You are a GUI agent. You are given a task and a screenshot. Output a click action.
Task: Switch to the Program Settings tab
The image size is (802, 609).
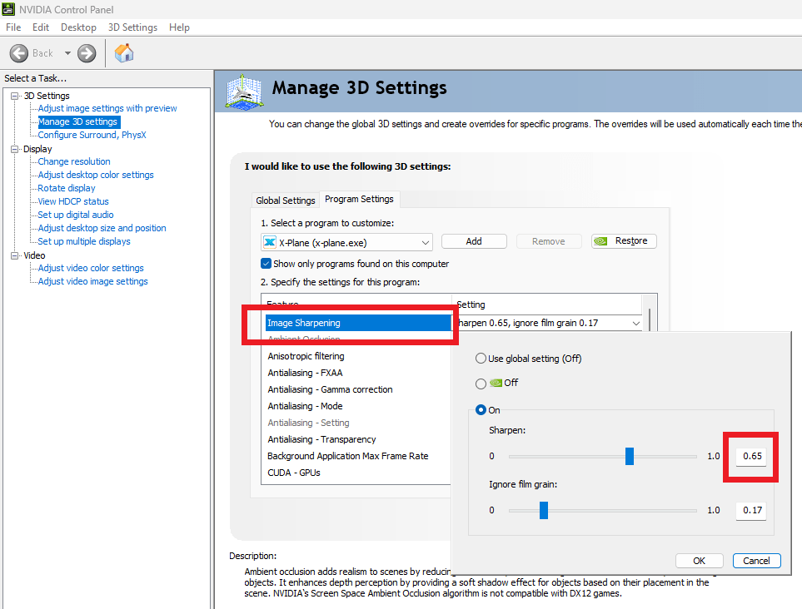[x=359, y=199]
